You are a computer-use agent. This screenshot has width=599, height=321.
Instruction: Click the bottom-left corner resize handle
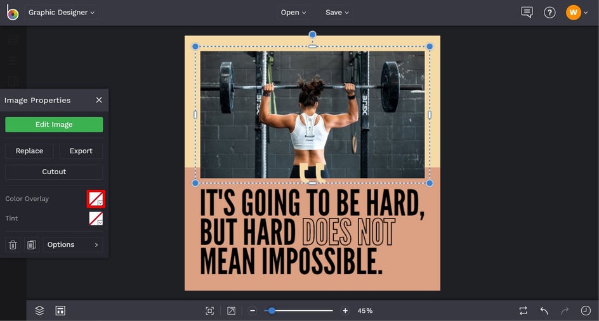pos(195,183)
